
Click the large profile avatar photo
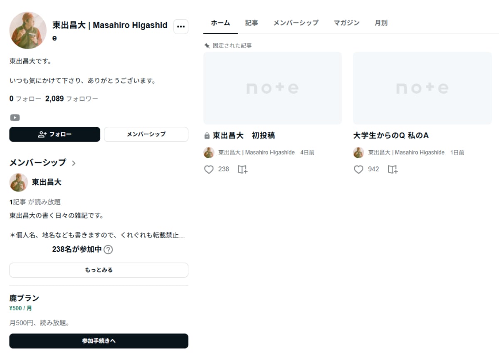click(28, 30)
